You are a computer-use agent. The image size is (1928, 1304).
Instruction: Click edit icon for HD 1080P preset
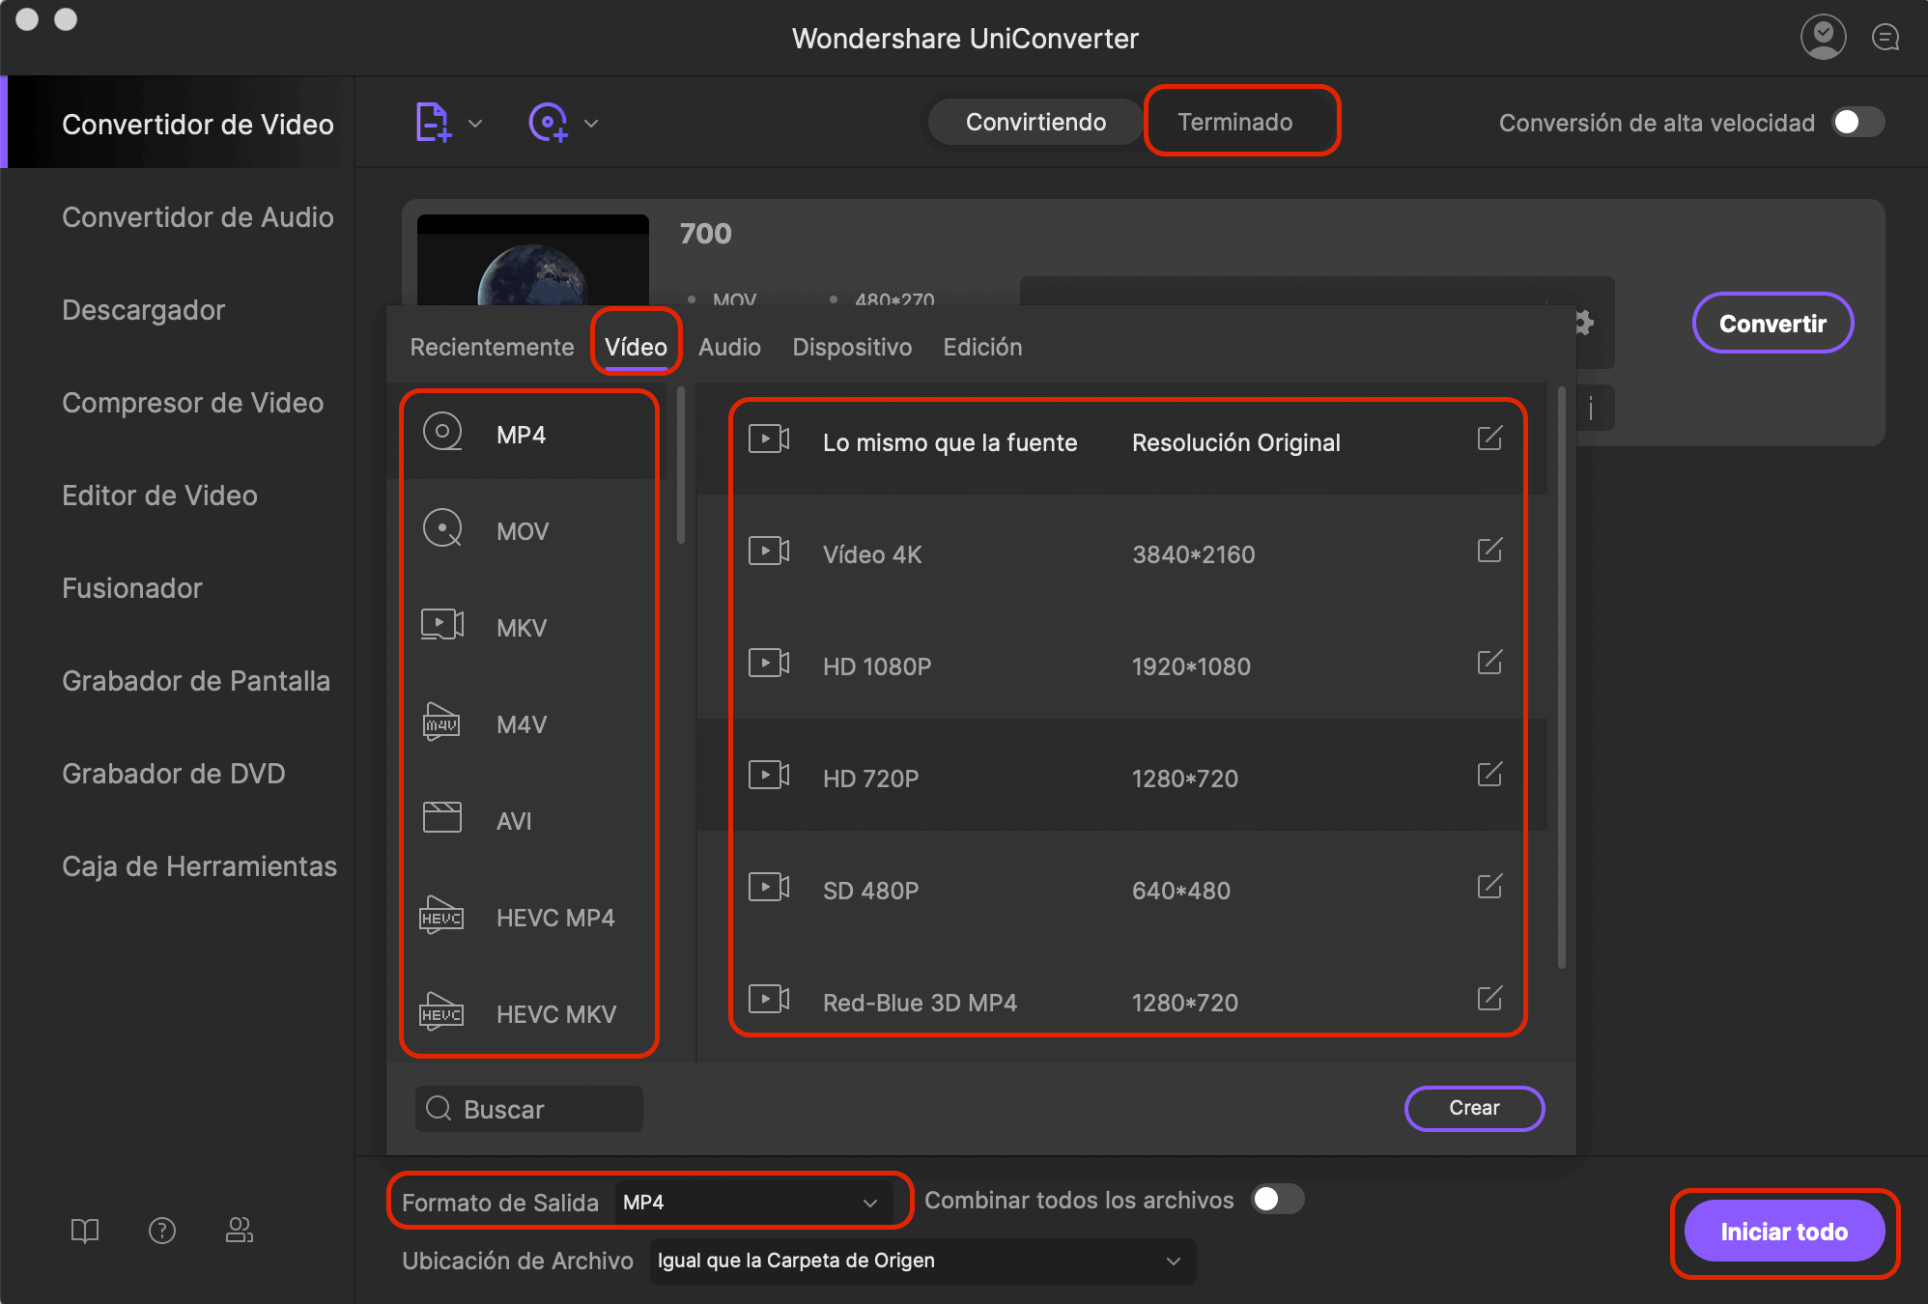[x=1489, y=663]
